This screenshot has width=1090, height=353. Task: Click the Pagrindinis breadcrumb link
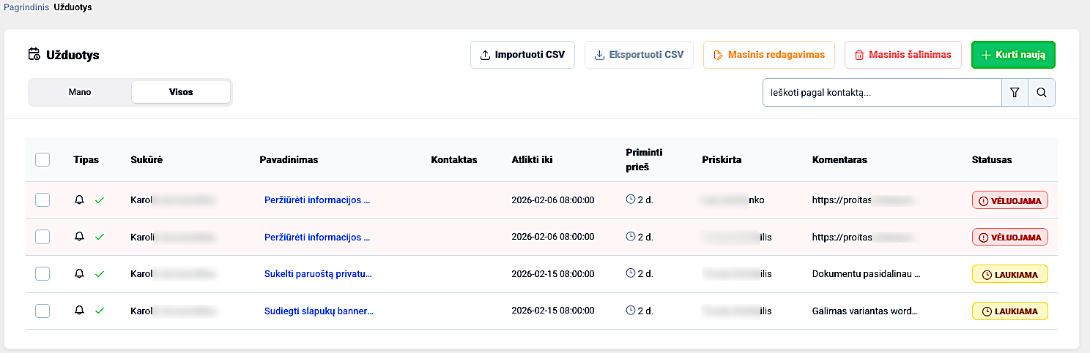click(x=25, y=7)
